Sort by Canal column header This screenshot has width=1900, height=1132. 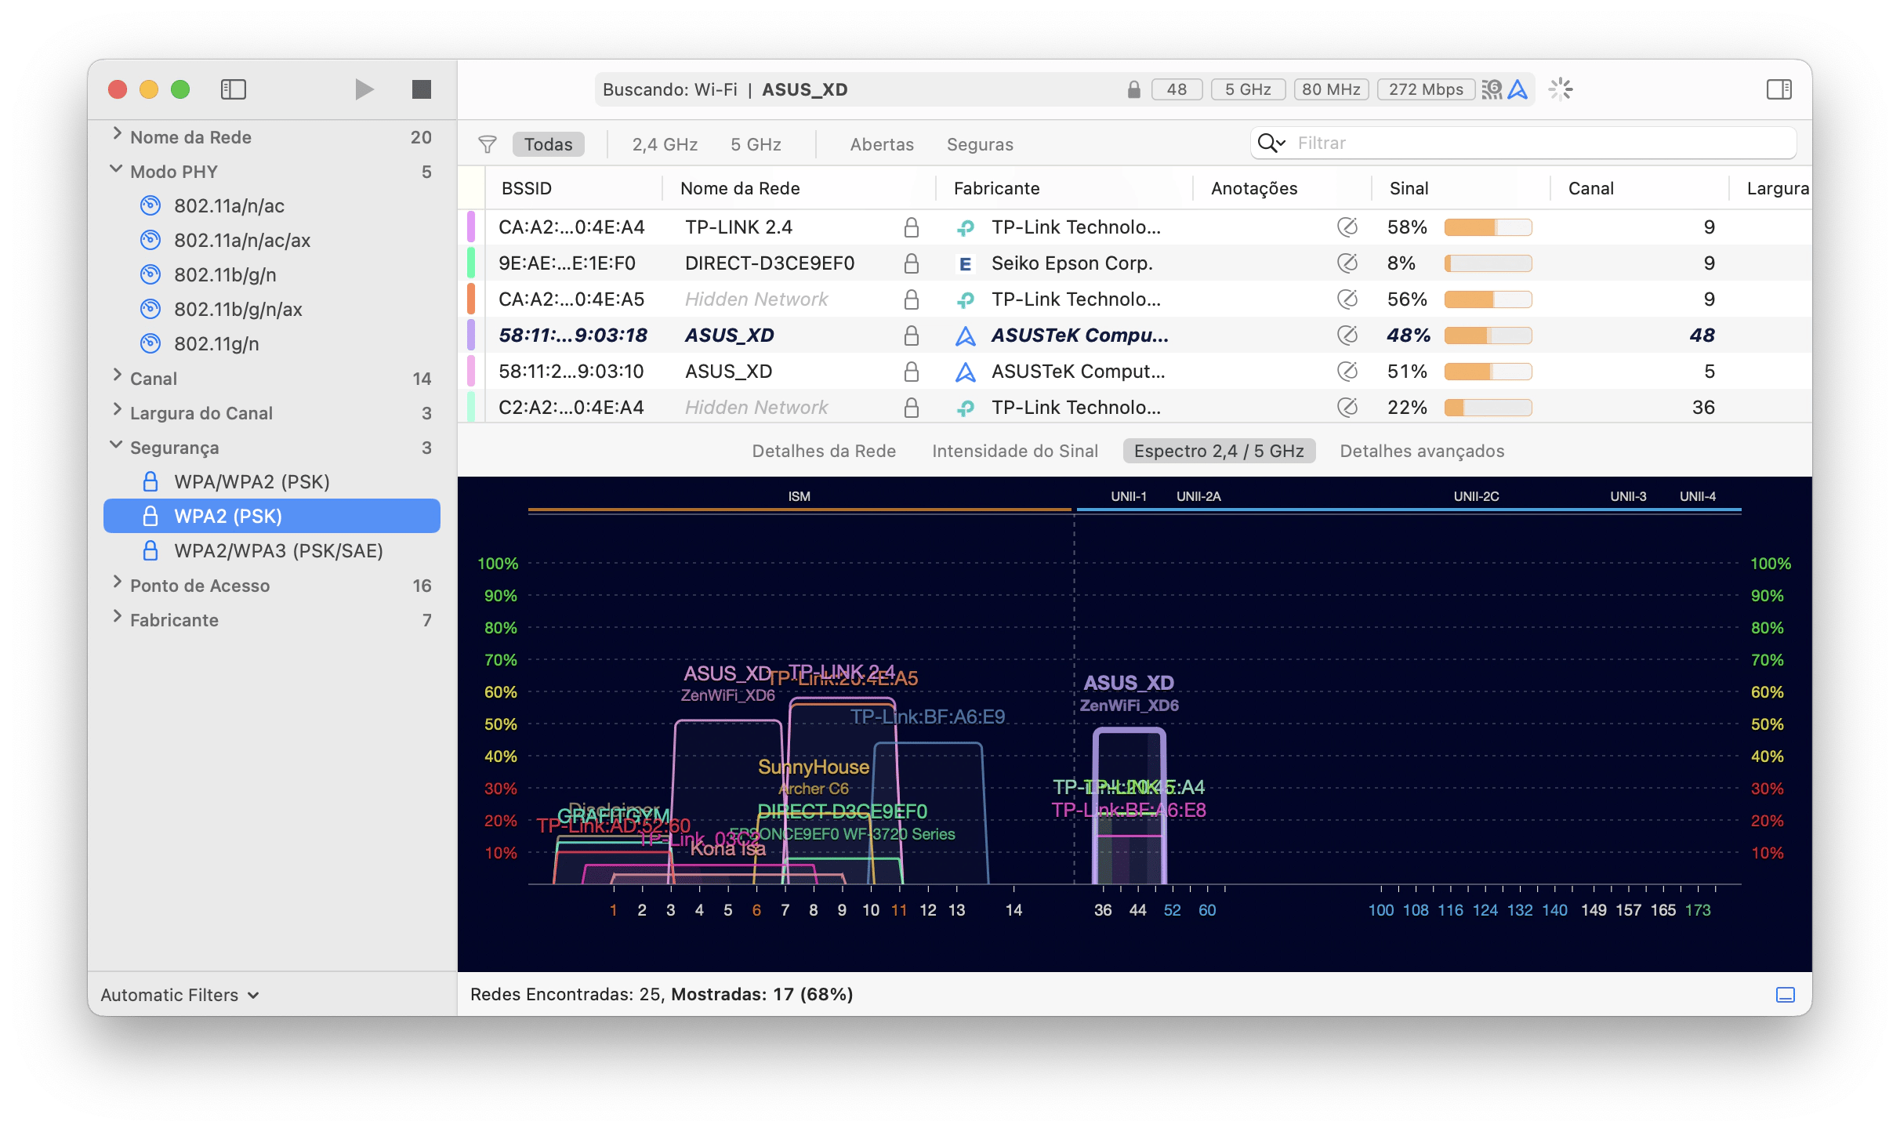pos(1590,188)
